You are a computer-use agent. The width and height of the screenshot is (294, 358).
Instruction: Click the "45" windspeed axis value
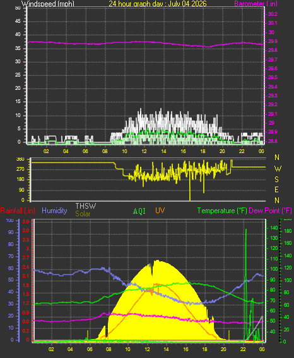[x=18, y=22]
